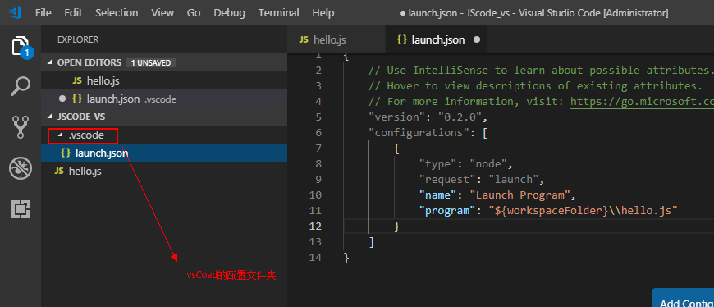Click the VS Code logo in title bar
The height and width of the screenshot is (307, 714).
(16, 12)
